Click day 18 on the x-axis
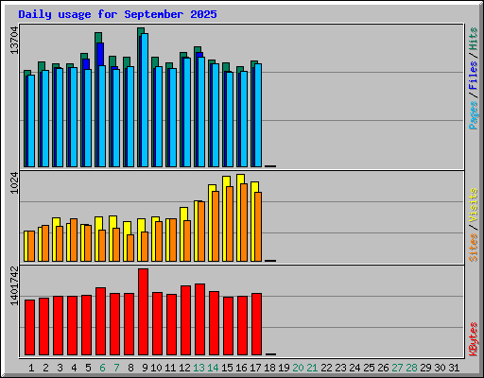 [269, 368]
